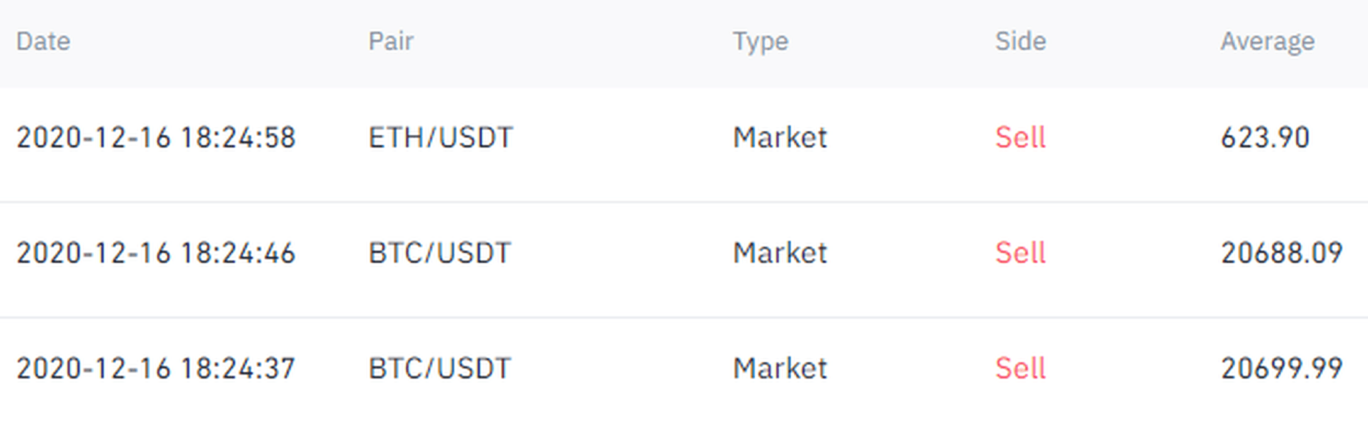
Task: Click Market type in the 18:24:37 row
Action: click(x=780, y=368)
